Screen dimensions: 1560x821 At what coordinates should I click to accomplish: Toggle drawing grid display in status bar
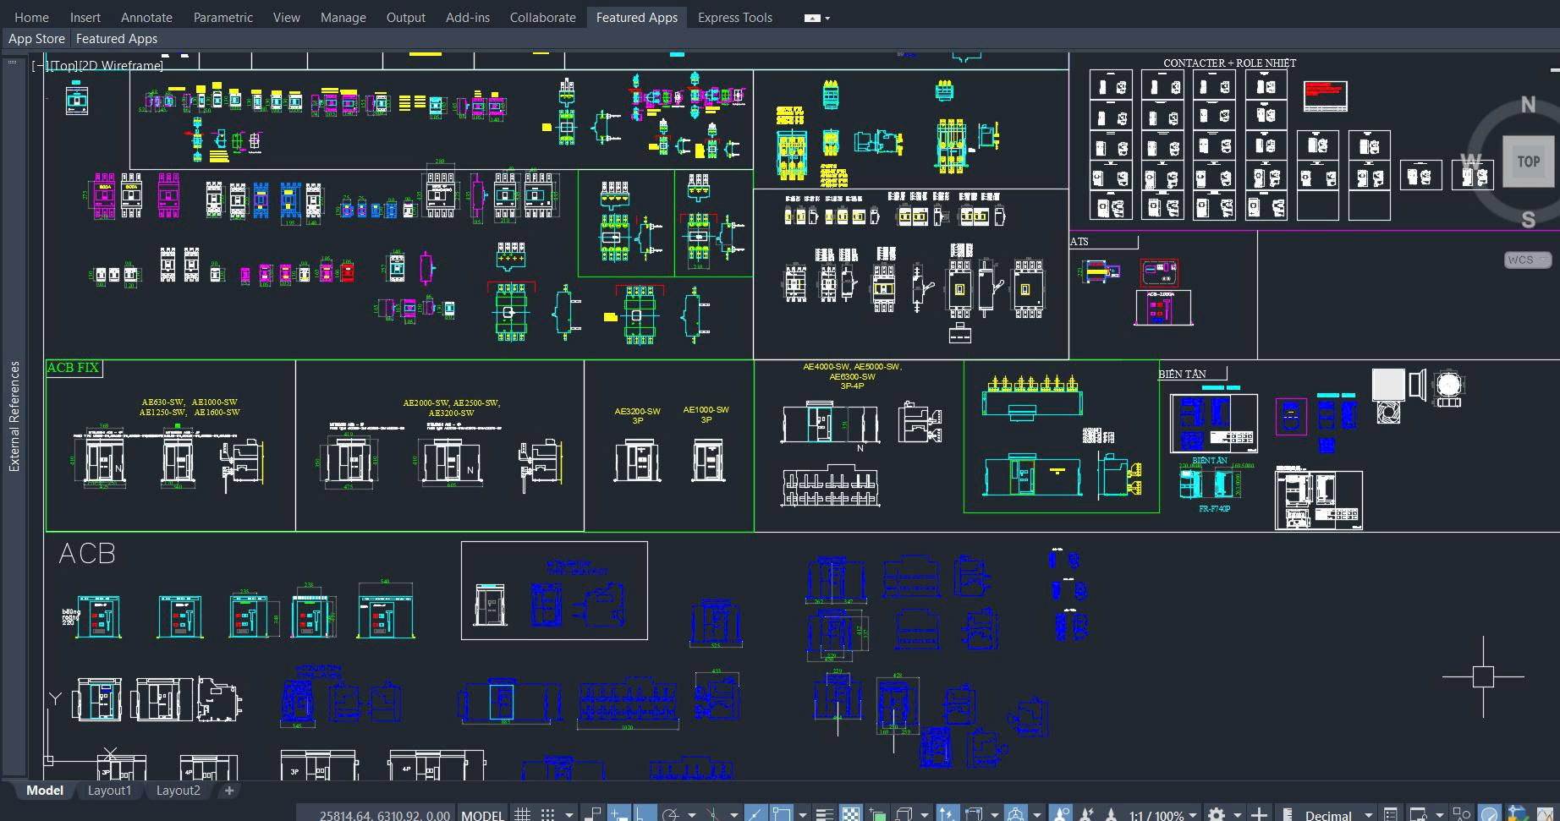click(522, 814)
